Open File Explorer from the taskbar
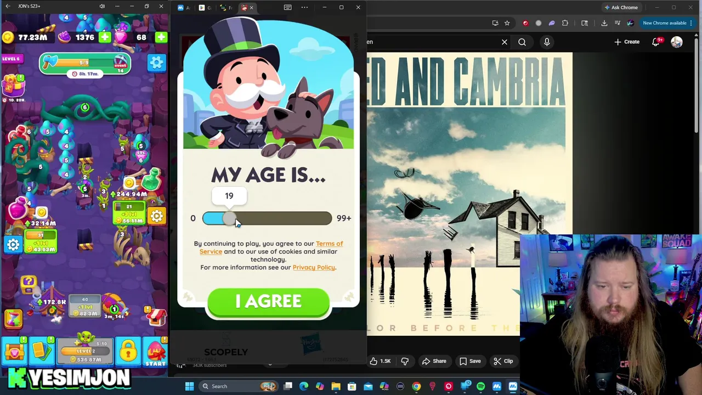Image resolution: width=702 pixels, height=395 pixels. (x=336, y=386)
